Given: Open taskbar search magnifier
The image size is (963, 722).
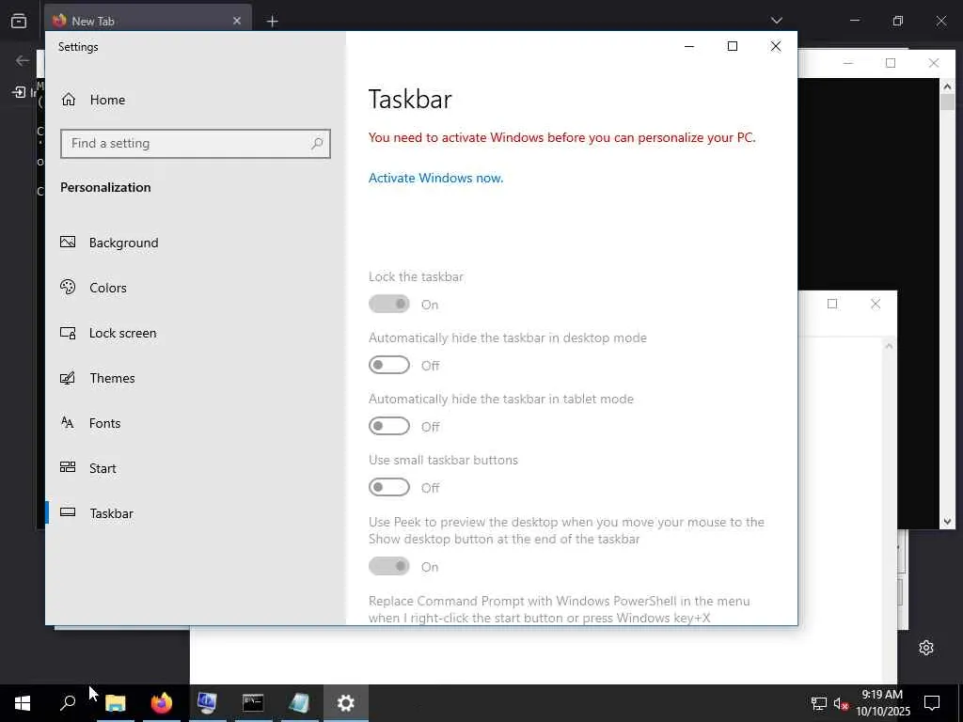Looking at the screenshot, I should tap(68, 703).
